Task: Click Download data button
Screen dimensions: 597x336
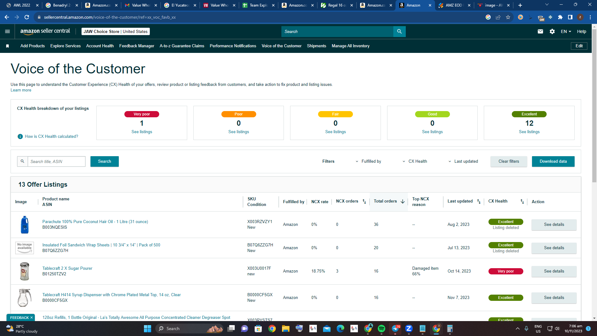Action: tap(553, 161)
